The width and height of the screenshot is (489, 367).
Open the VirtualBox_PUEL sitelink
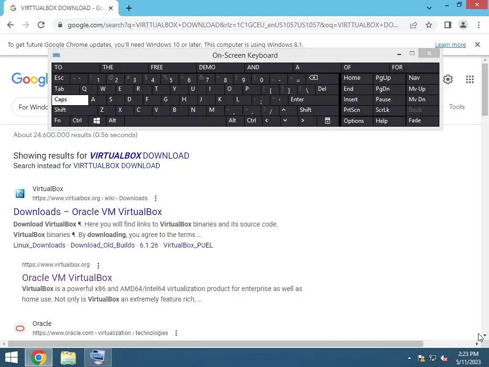point(188,245)
